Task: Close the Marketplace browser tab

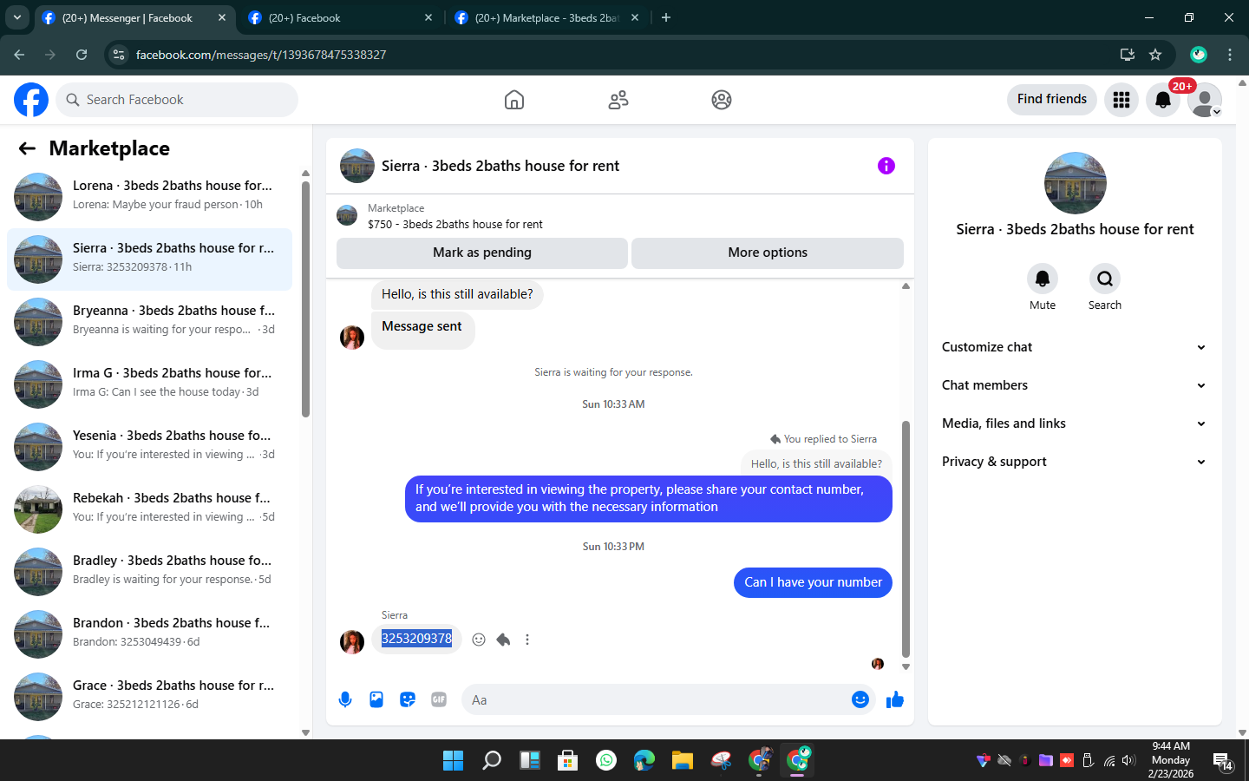Action: (x=635, y=17)
